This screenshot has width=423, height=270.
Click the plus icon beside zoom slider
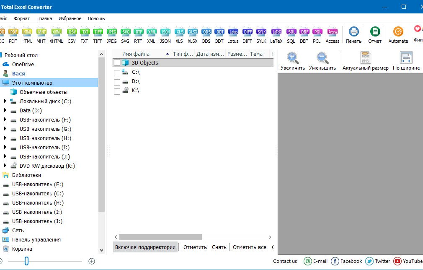coord(92,261)
